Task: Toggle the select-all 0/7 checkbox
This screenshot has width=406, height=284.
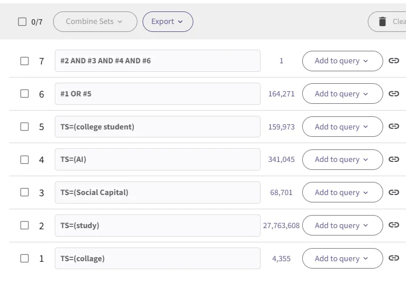Action: [x=22, y=22]
